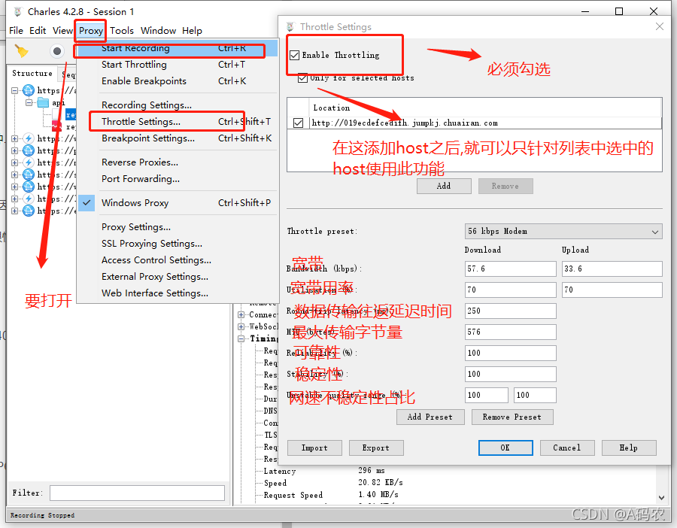Click the Remove host button
Screen dimensions: 677x528
pos(505,186)
